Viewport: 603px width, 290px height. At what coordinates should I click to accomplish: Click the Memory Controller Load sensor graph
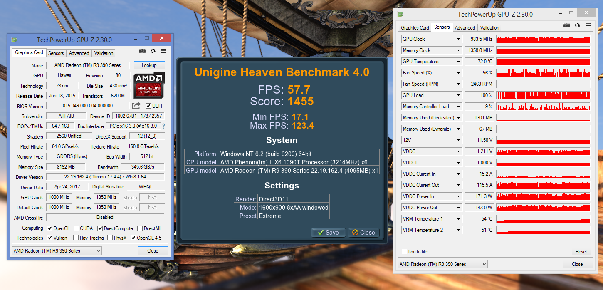[x=543, y=107]
